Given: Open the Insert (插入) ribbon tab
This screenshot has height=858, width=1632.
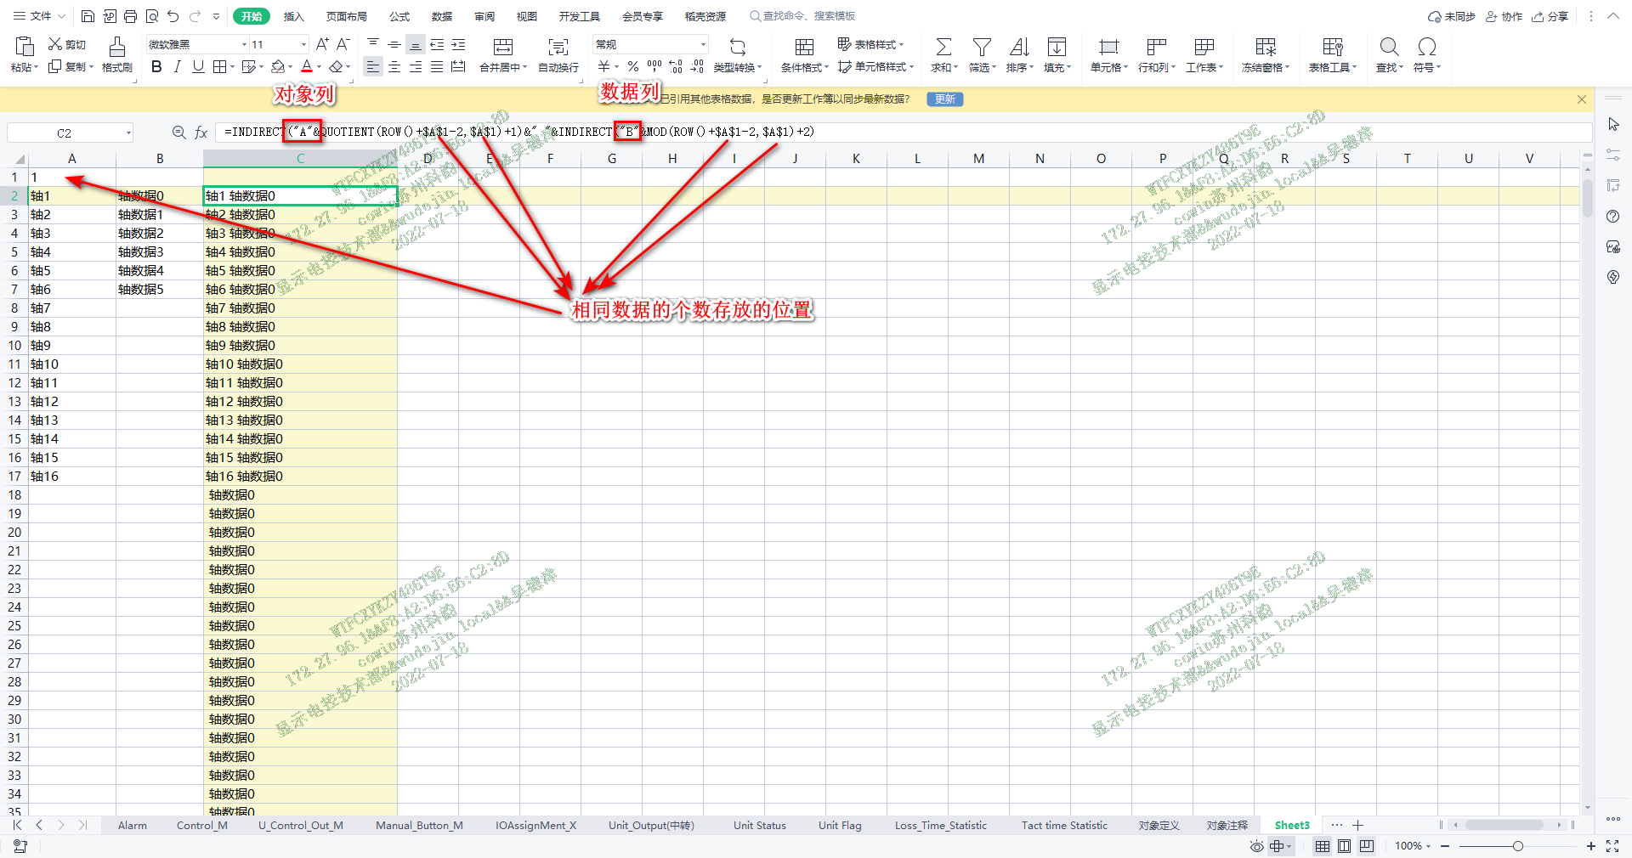Looking at the screenshot, I should 293,16.
